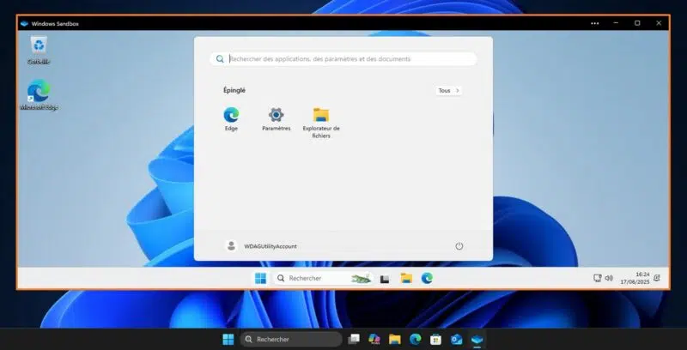Open Microsoft Store on host taskbar
Screen dimensions: 687x350
tap(436, 339)
